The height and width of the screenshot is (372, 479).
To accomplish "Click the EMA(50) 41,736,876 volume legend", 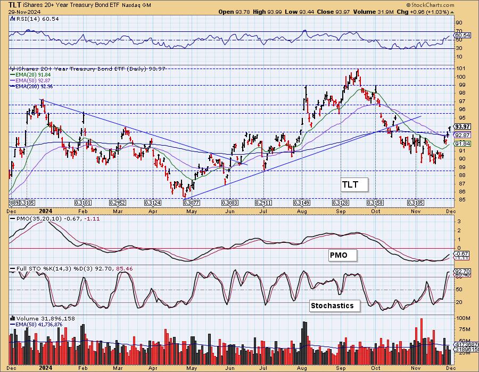I will click(x=39, y=324).
